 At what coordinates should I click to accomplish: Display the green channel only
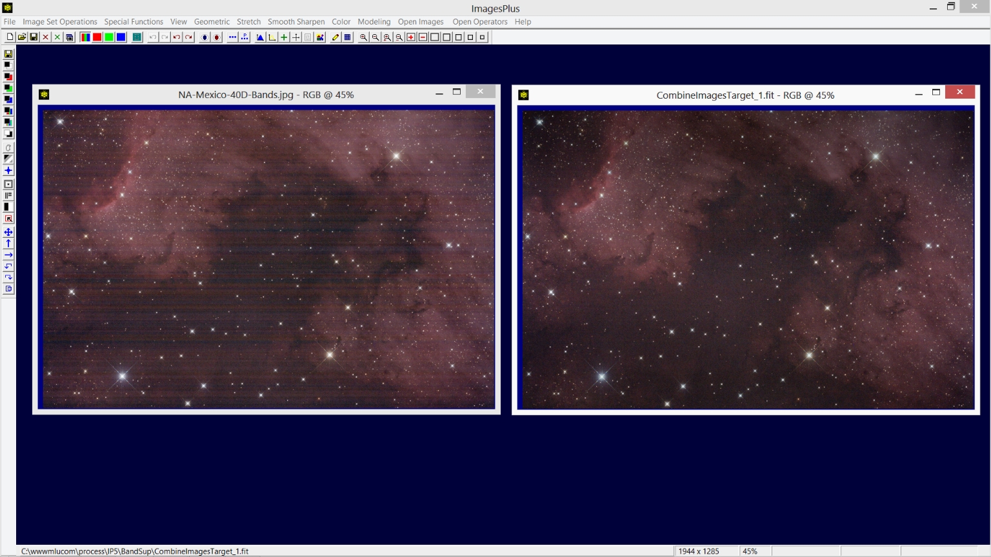109,37
